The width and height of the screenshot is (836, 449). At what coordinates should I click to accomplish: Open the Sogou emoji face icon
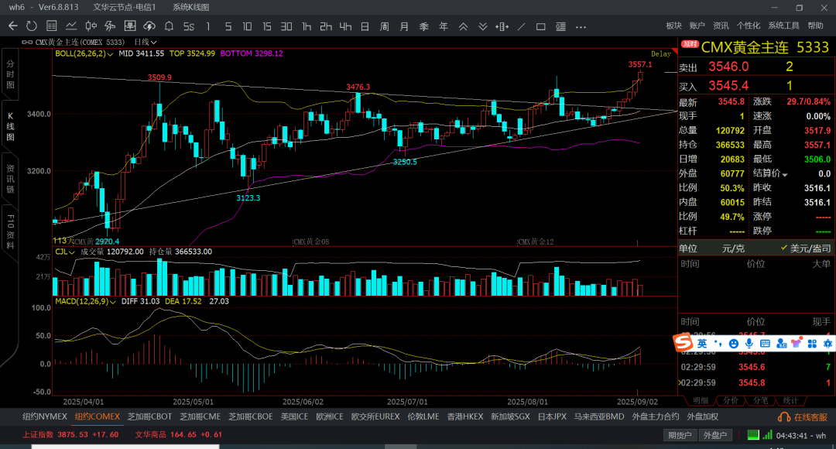pos(734,344)
